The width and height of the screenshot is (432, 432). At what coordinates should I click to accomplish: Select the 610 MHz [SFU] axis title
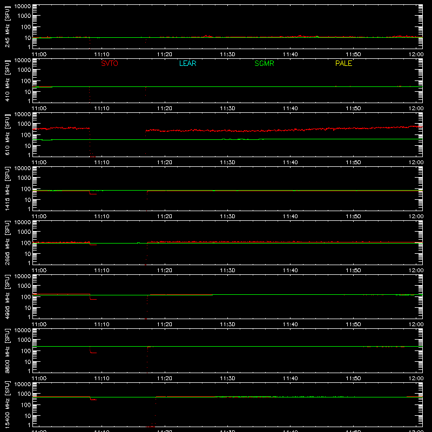point(8,136)
